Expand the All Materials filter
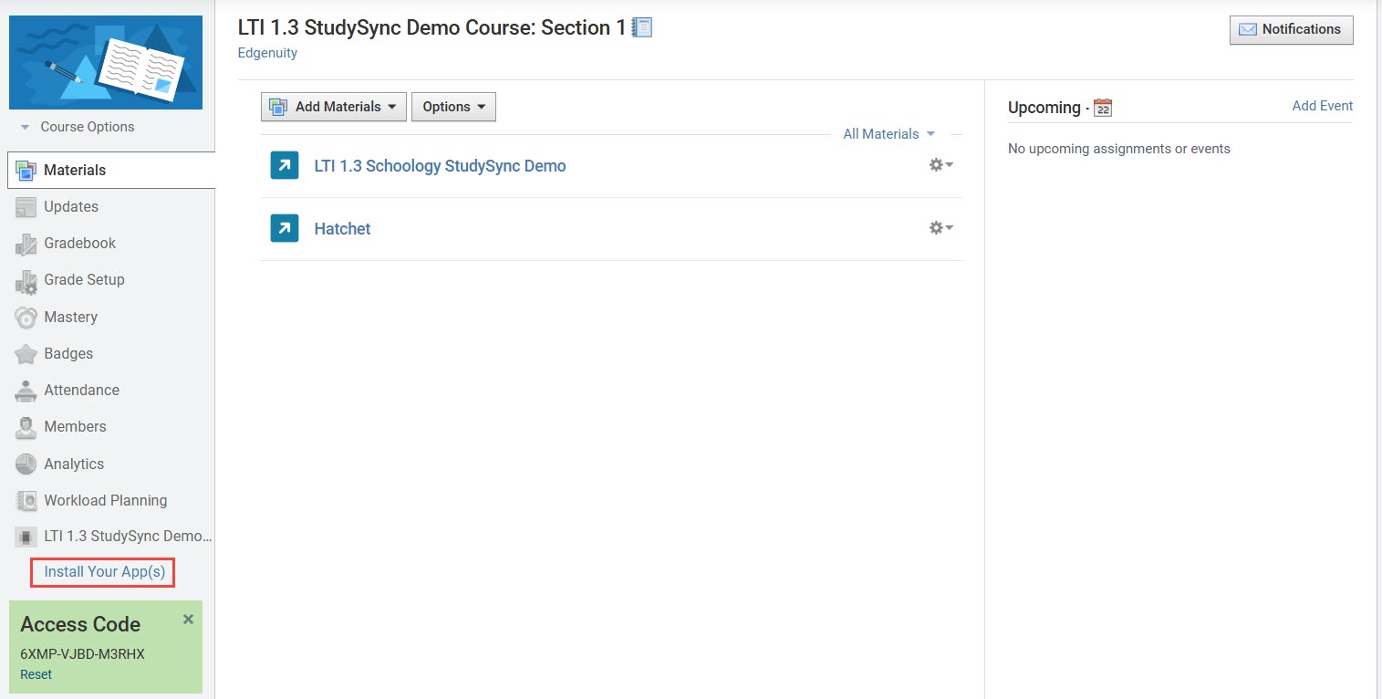 [x=889, y=134]
